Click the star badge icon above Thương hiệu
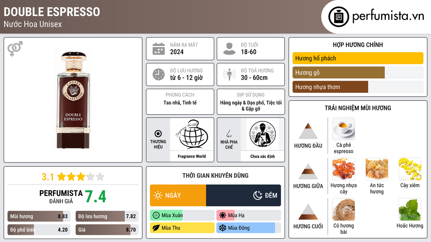431x242 pixels. coord(158,134)
